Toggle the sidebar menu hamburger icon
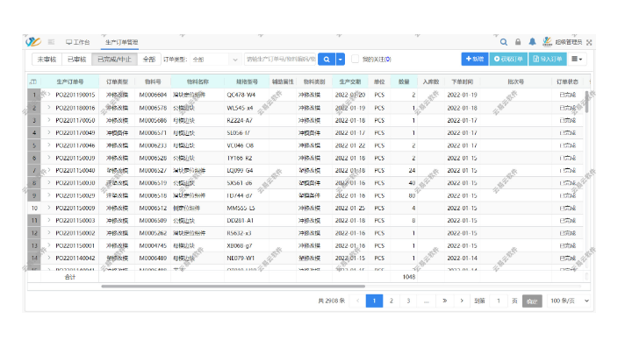The width and height of the screenshot is (618, 347). [x=51, y=42]
